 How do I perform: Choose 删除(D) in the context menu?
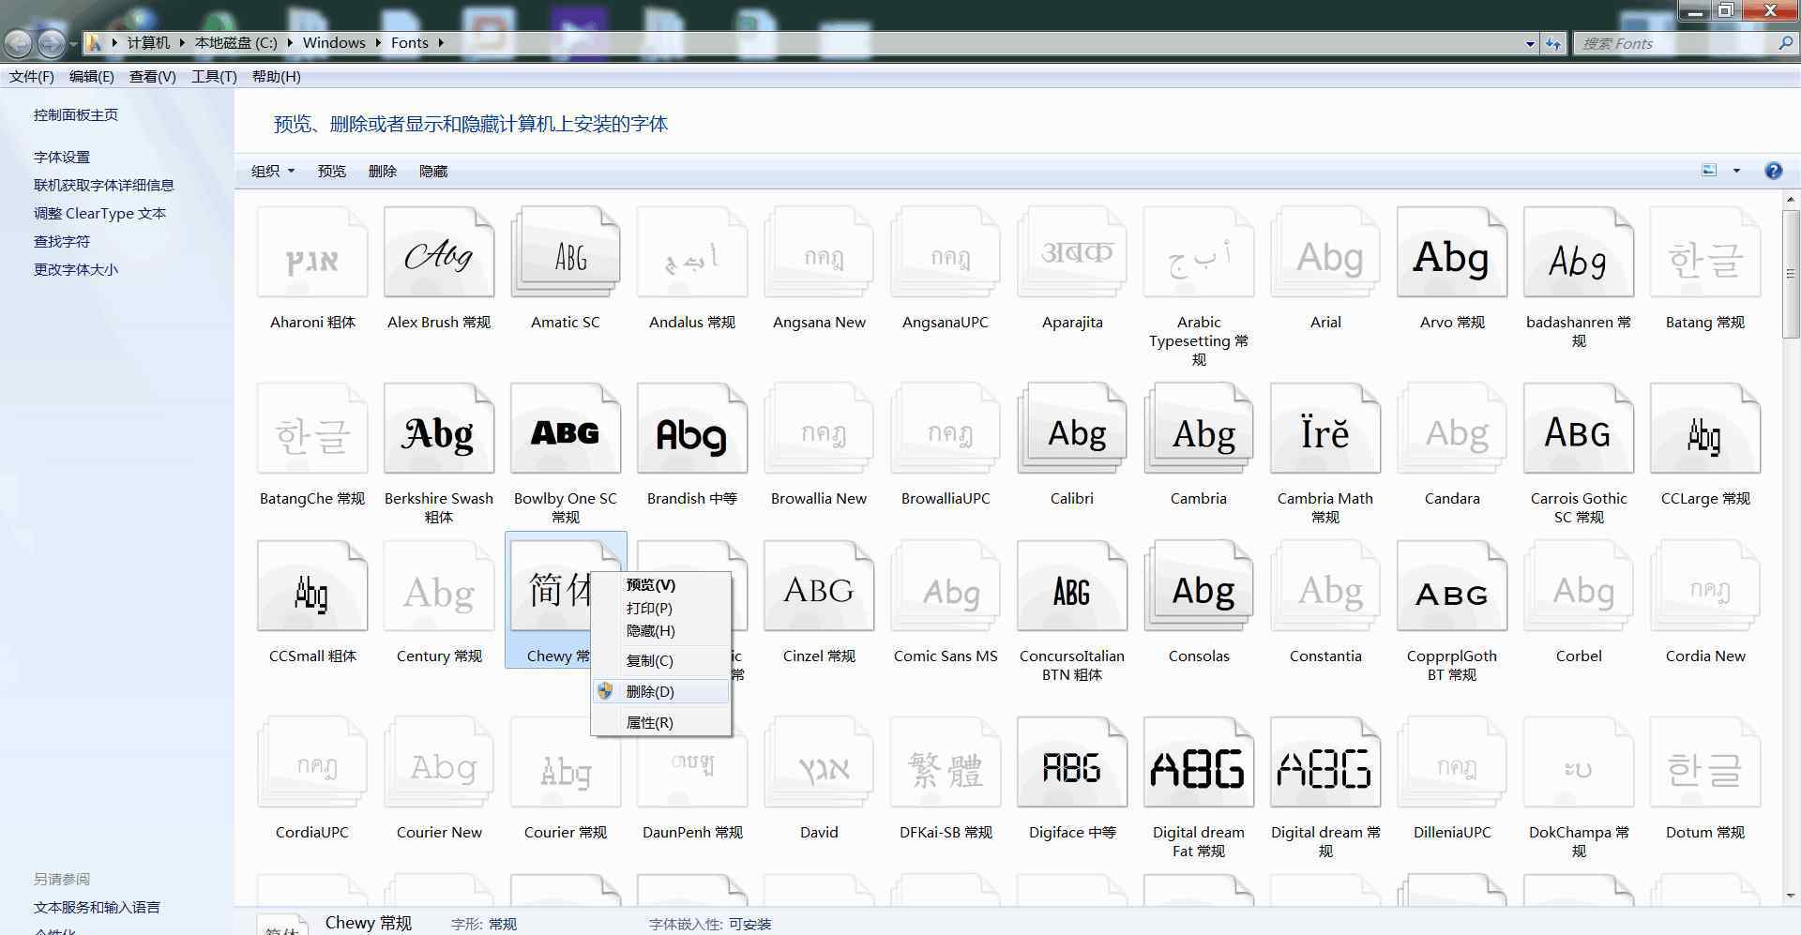pos(661,691)
